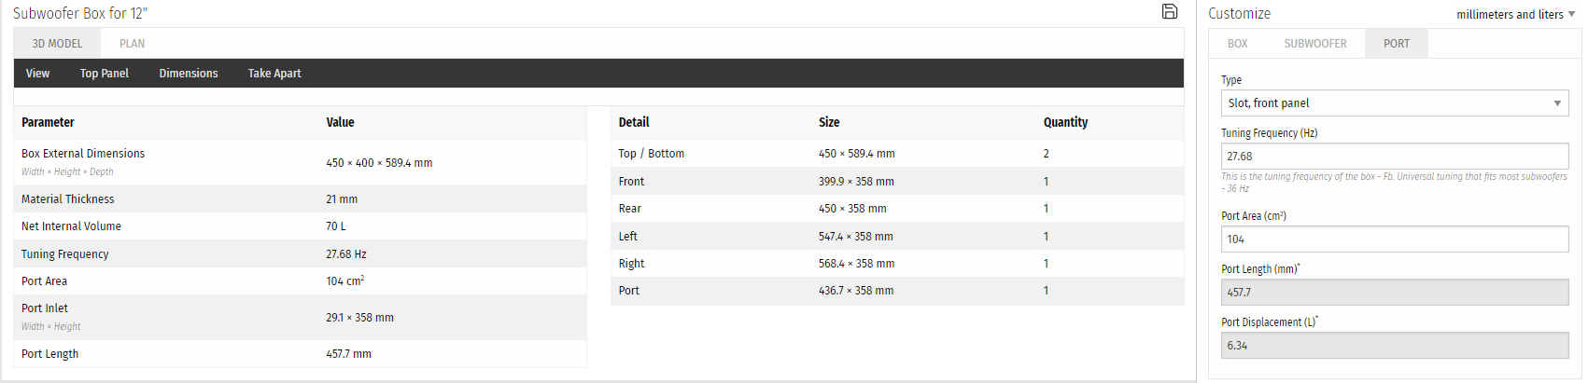Viewport: 1588px width, 383px height.
Task: Click the save floppy disk icon
Action: tap(1169, 11)
